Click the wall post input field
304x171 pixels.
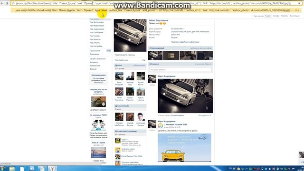[x=180, y=70]
